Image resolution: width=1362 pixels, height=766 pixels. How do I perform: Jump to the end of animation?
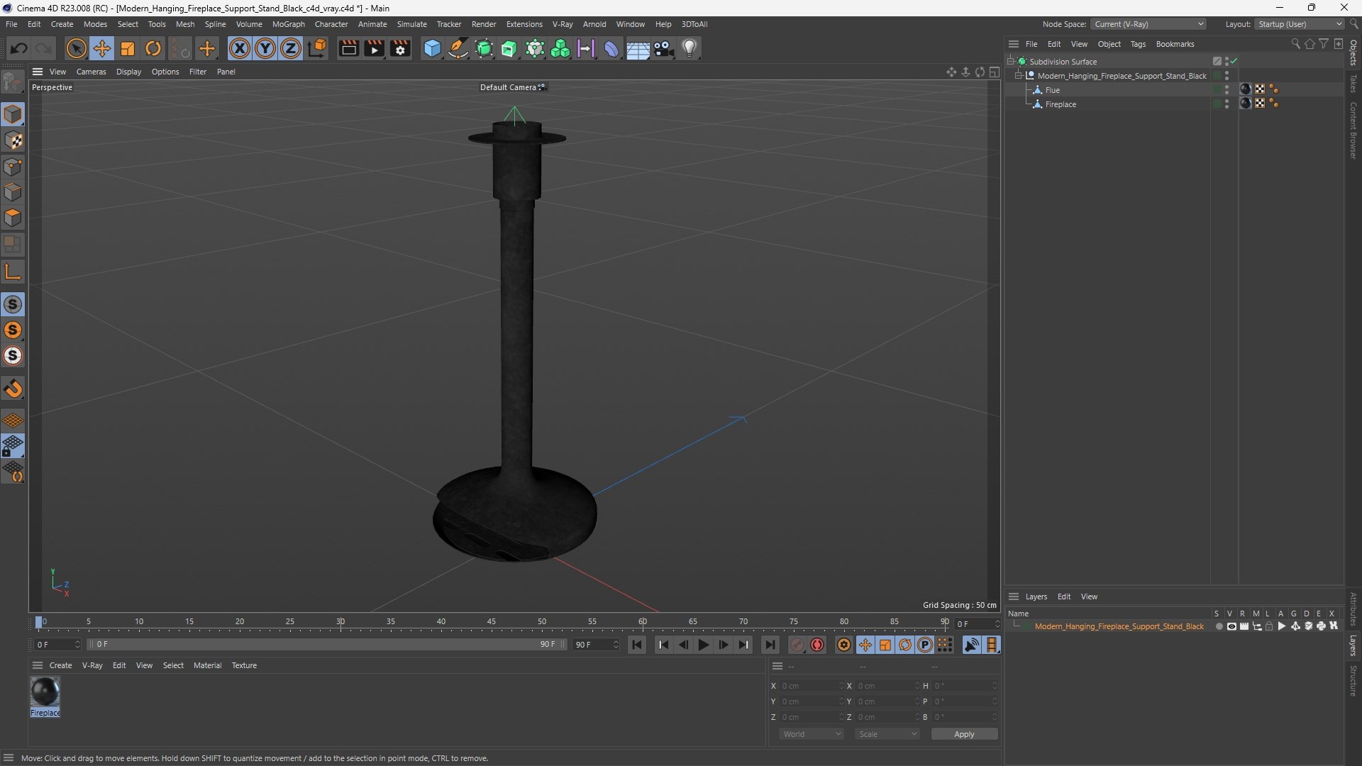[770, 645]
